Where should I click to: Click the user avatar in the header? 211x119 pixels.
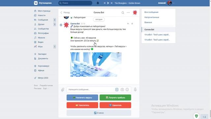[x=169, y=3]
